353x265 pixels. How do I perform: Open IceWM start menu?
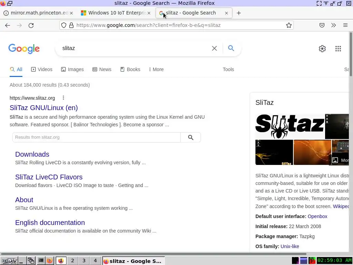pos(9,261)
